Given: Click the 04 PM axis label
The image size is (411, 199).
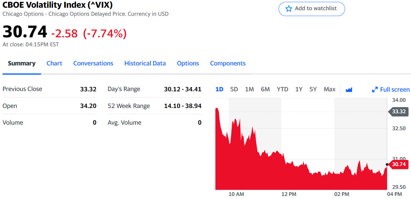Looking at the screenshot, I should point(394,194).
